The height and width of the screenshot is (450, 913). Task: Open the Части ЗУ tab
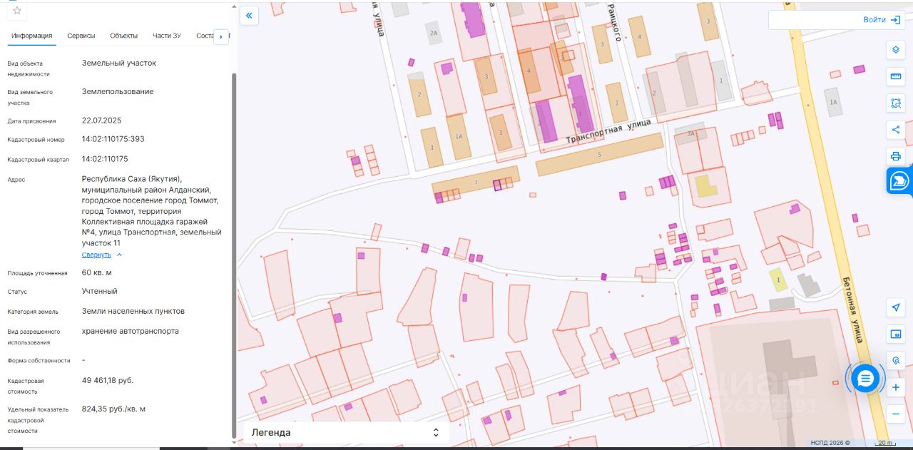point(167,36)
